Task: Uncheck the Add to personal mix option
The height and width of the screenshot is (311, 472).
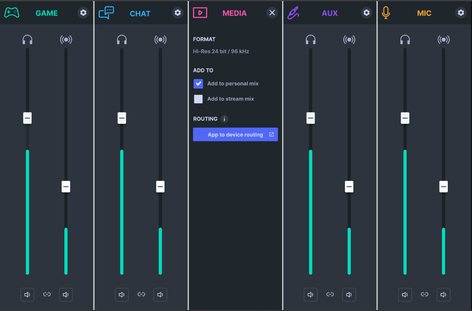Action: tap(198, 84)
